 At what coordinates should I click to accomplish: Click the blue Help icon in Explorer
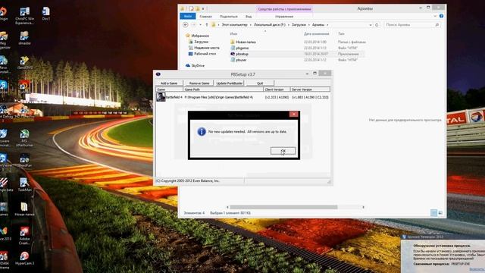tap(441, 16)
